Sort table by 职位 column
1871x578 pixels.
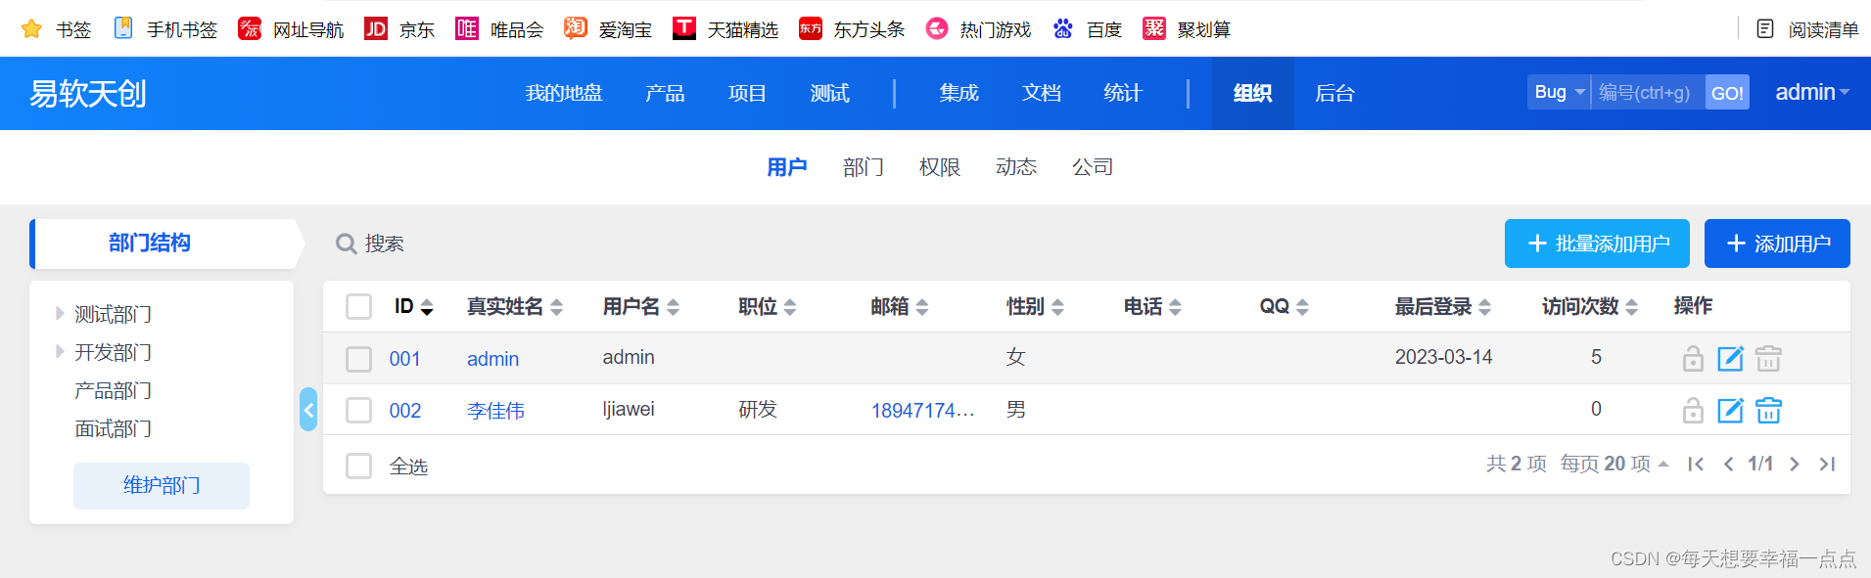click(x=767, y=306)
